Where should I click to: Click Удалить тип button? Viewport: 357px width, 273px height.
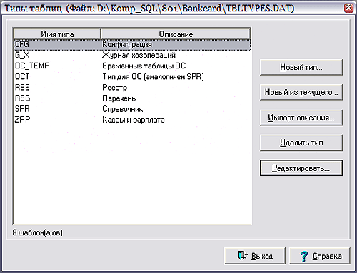pos(301,143)
